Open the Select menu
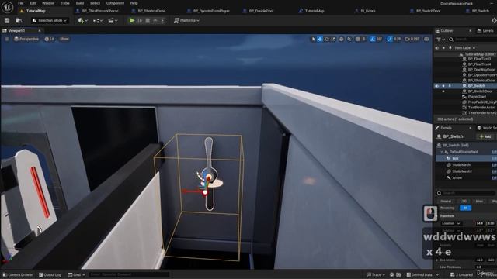This screenshot has height=279, width=497. pos(95,3)
